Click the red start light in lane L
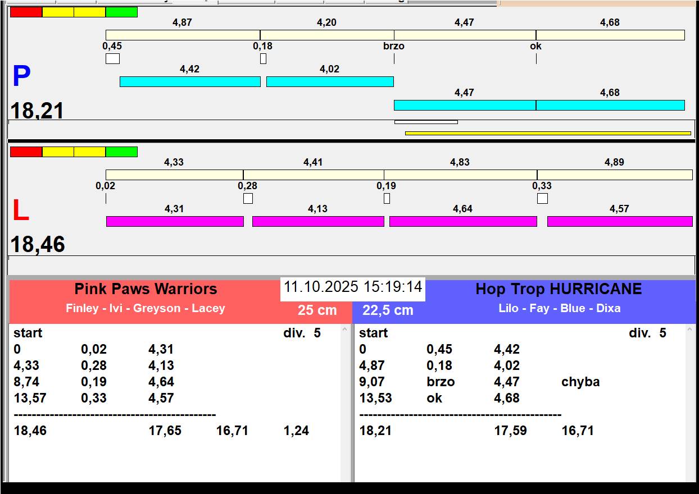The height and width of the screenshot is (494, 699). tap(26, 152)
